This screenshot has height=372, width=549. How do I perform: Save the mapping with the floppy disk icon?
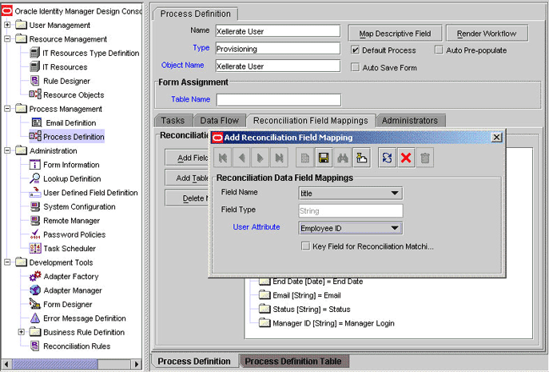324,158
